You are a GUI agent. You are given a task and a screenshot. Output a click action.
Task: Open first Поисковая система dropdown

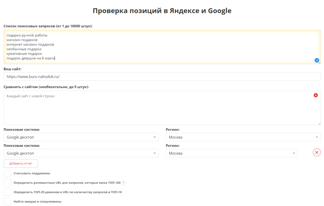pyautogui.click(x=81, y=137)
